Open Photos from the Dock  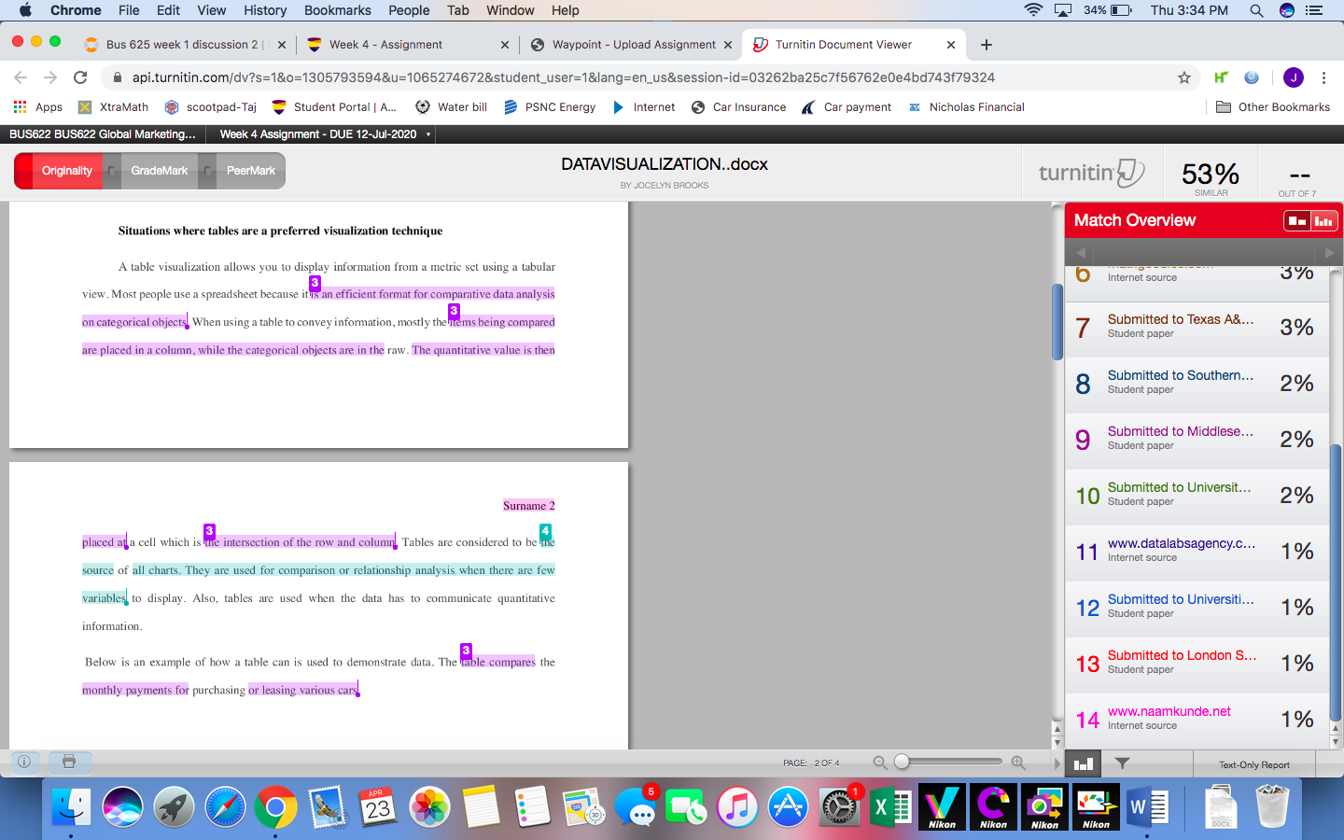pos(429,807)
